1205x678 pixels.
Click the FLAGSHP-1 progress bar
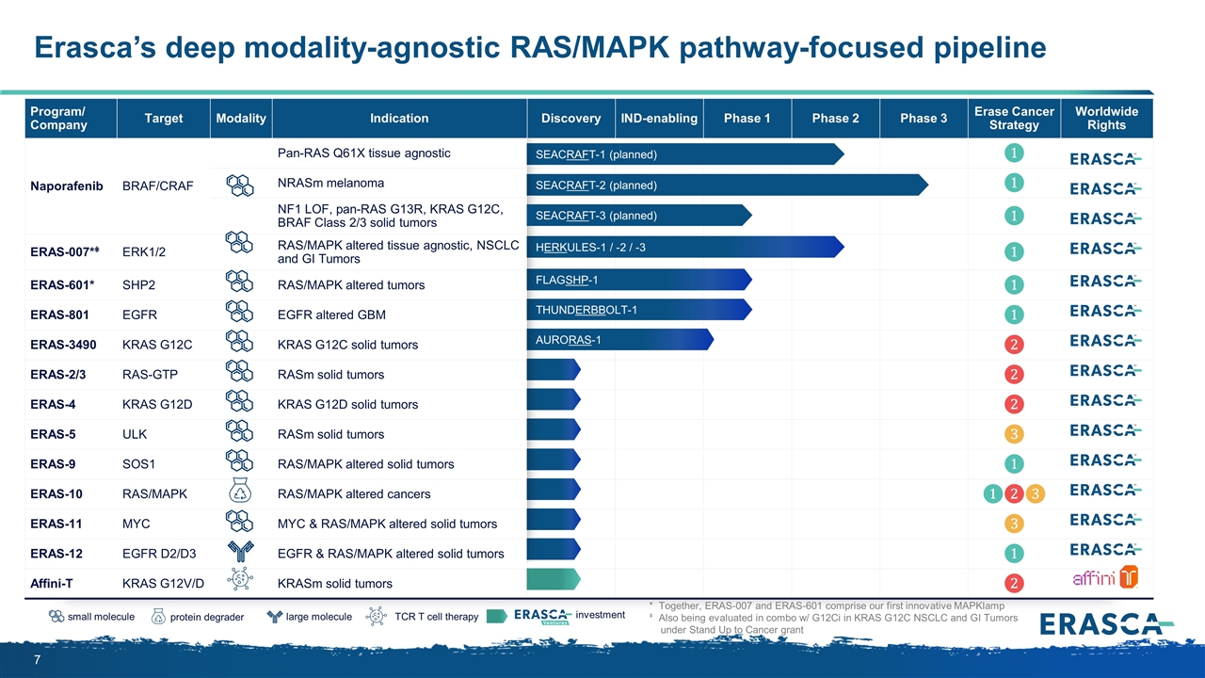click(639, 280)
